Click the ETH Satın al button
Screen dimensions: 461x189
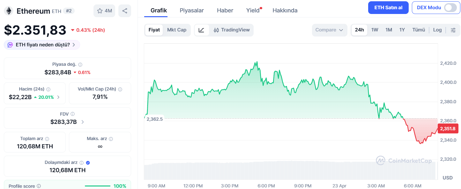click(x=388, y=7)
